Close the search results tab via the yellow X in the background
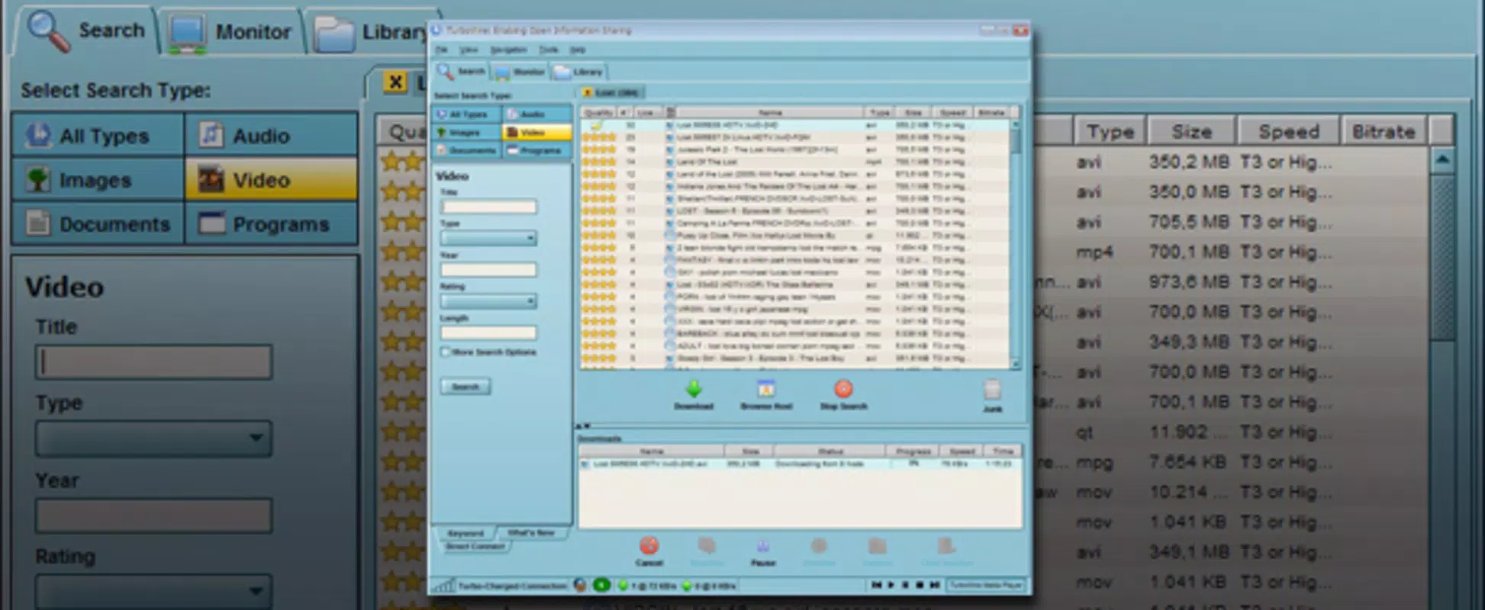 (395, 82)
